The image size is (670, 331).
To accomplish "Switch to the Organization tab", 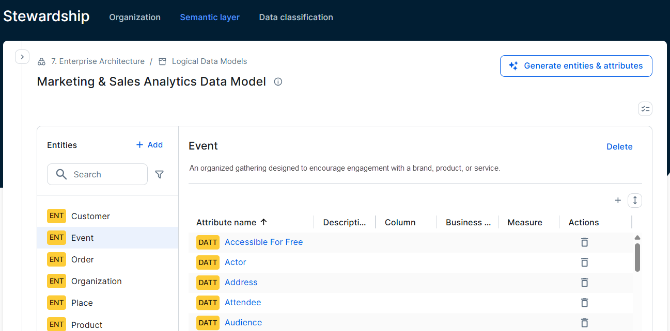I will point(134,17).
